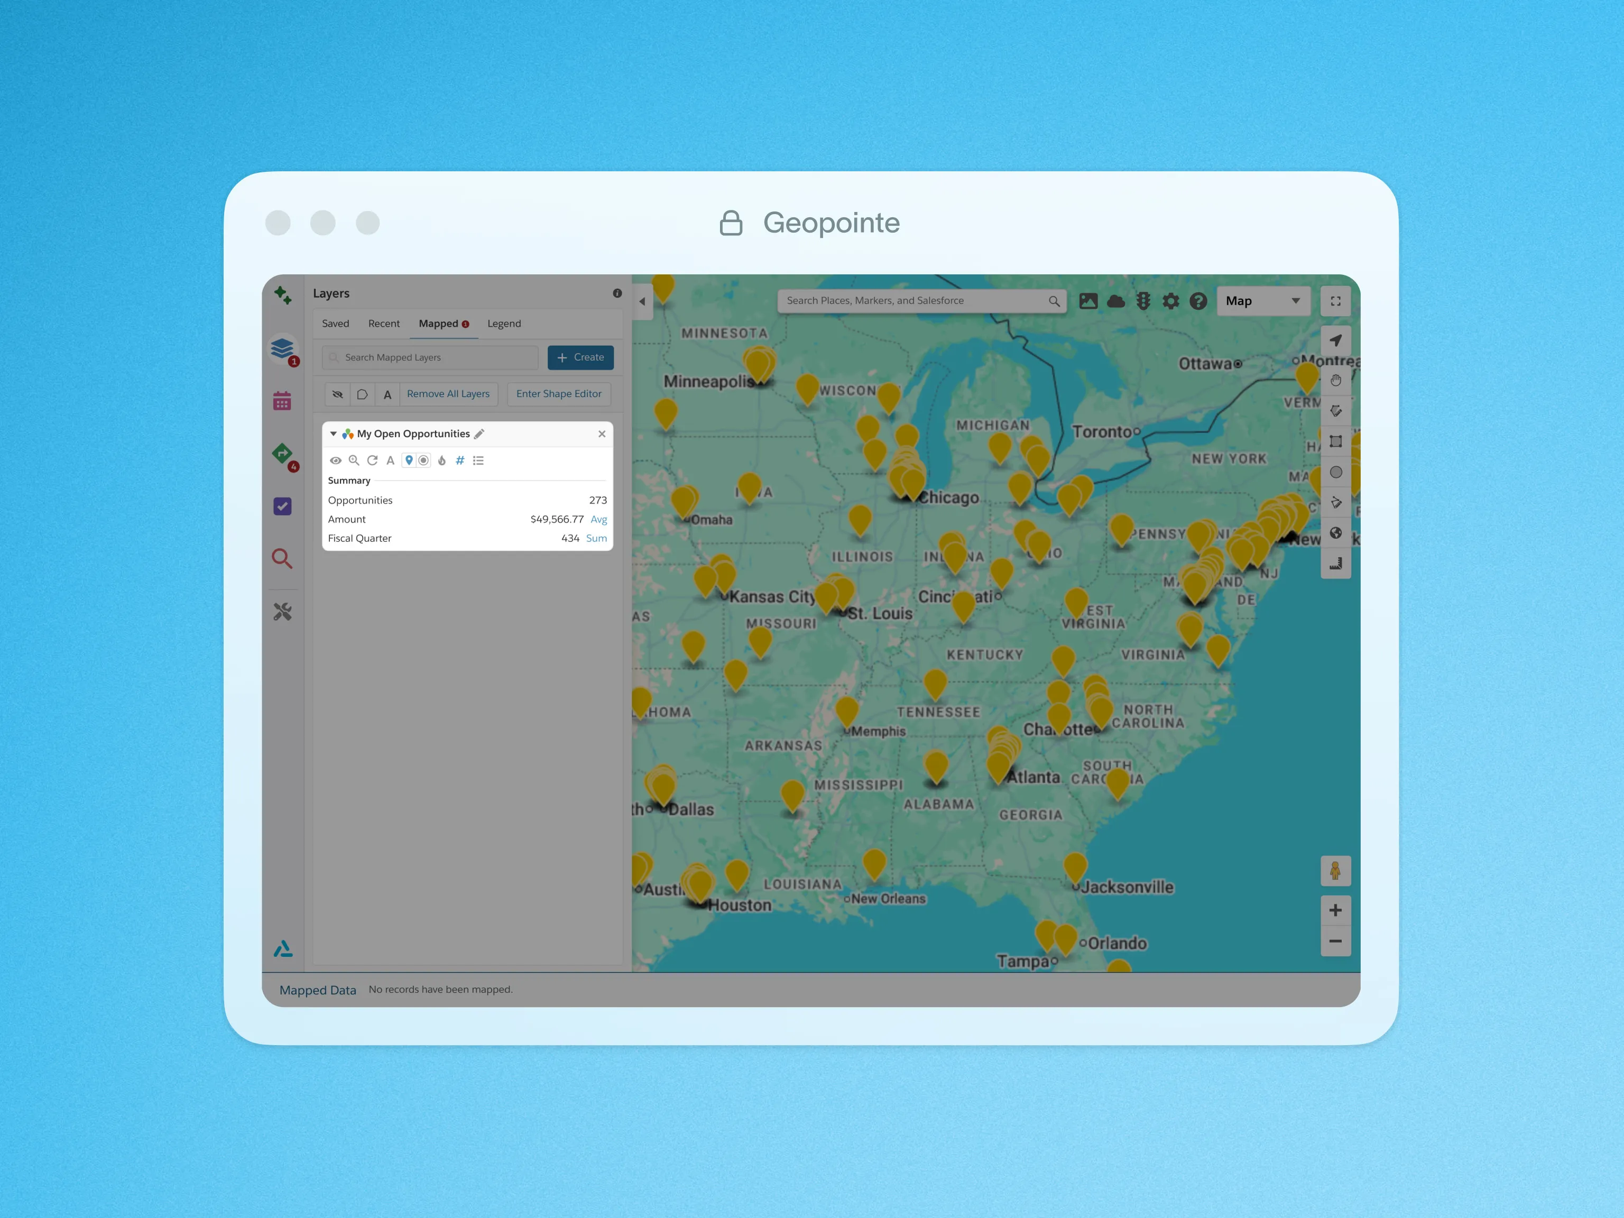Switch layer display to marker pin mode

[409, 460]
